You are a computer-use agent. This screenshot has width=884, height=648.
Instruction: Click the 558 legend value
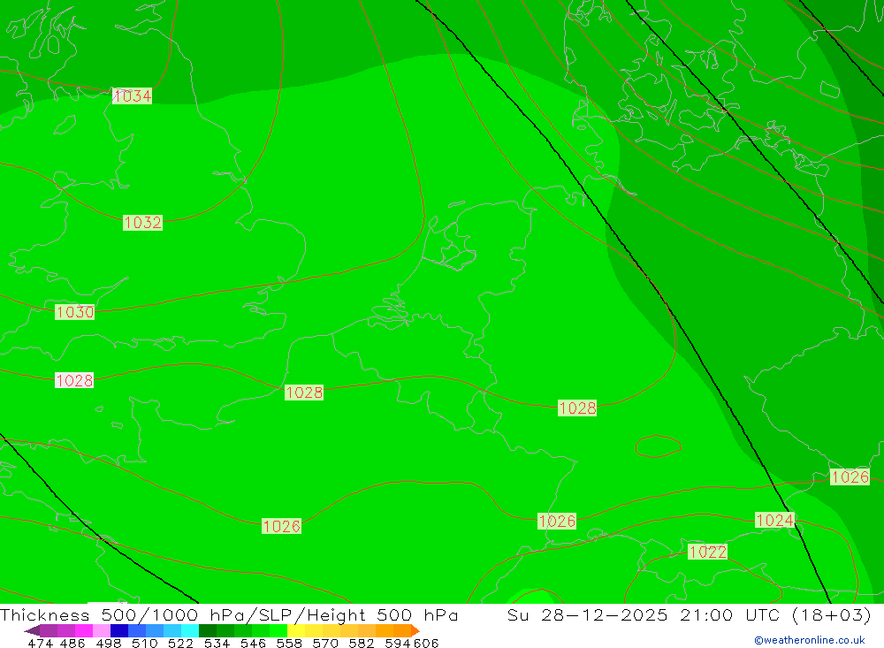[289, 644]
